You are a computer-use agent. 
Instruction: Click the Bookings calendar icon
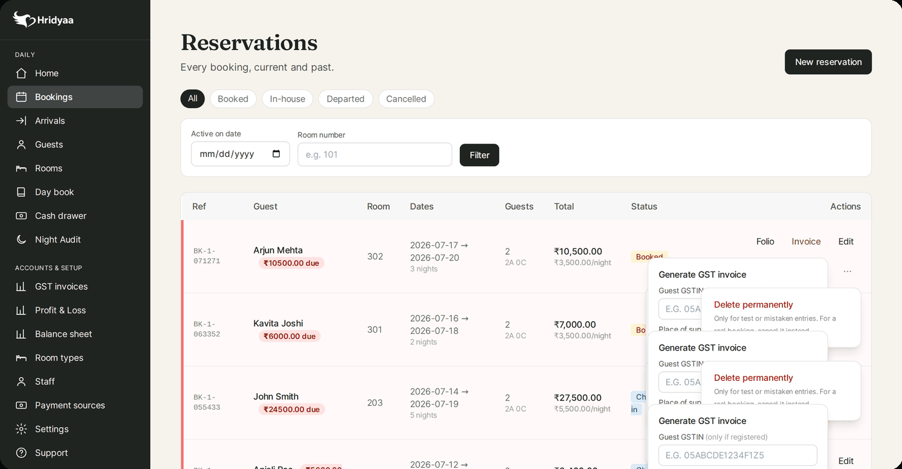[21, 97]
